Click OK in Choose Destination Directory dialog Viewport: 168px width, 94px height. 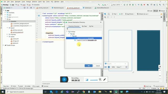pyautogui.click(x=89, y=66)
